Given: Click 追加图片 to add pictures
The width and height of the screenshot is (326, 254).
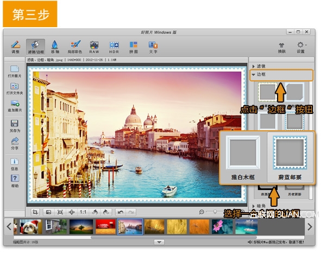Looking at the screenshot, I should 15,106.
